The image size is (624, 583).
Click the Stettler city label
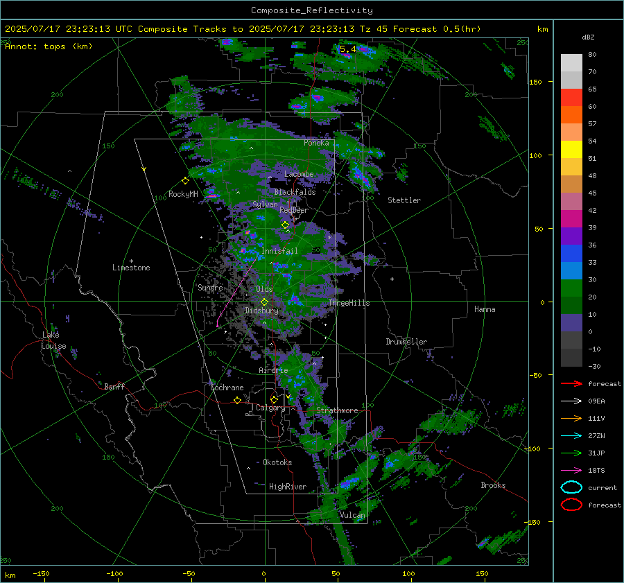click(404, 200)
